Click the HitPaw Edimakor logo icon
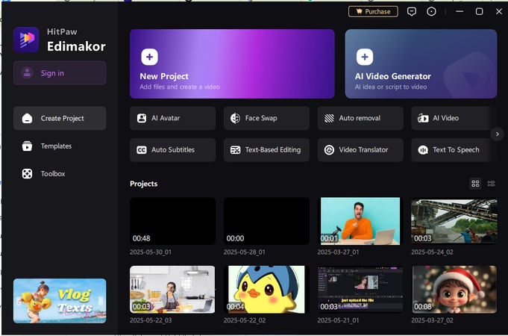508x336 pixels. point(26,40)
